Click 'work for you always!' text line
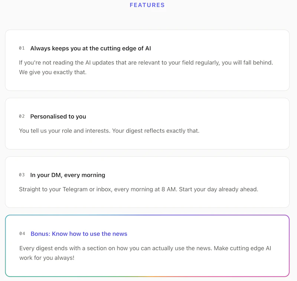 47,258
